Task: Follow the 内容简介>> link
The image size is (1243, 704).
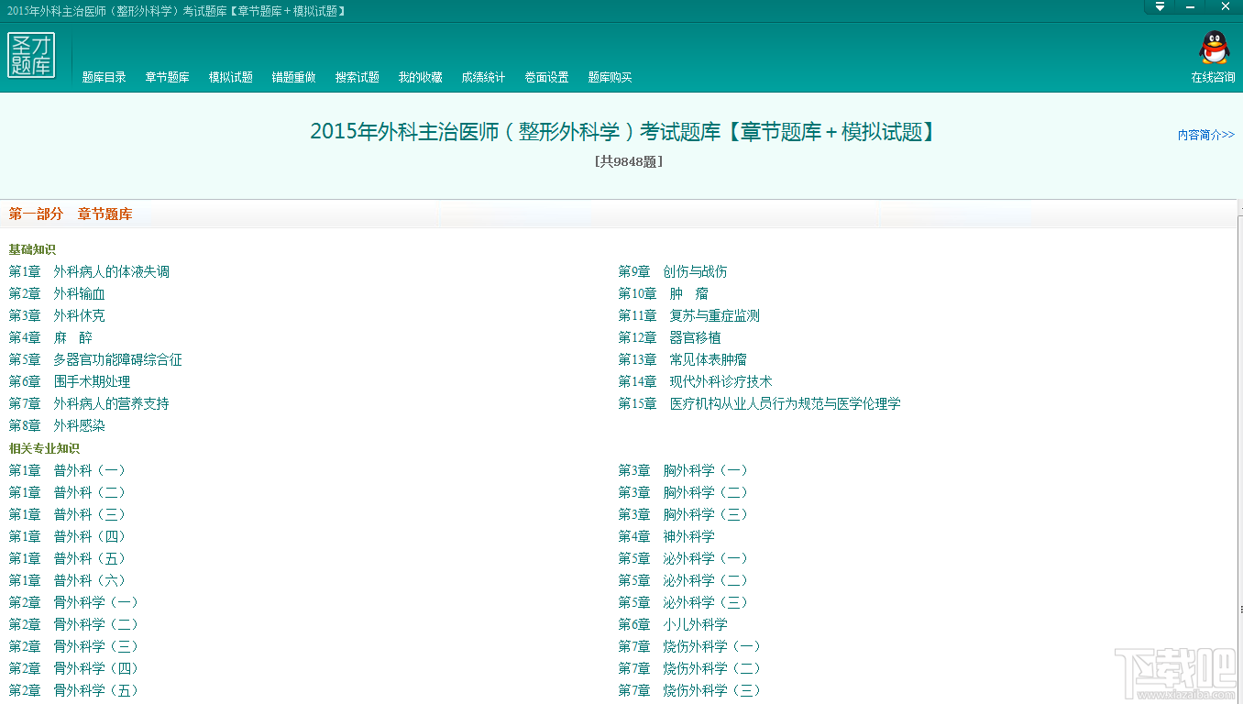Action: pos(1206,135)
